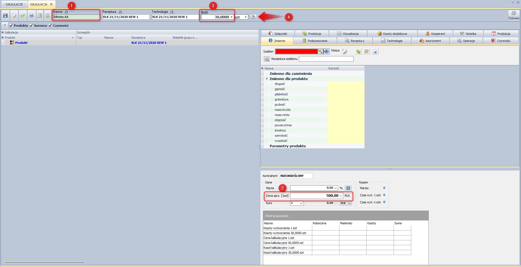Image resolution: width=521 pixels, height=267 pixels.
Task: Click the save (floppy disk) toolbar icon
Action: (5, 16)
